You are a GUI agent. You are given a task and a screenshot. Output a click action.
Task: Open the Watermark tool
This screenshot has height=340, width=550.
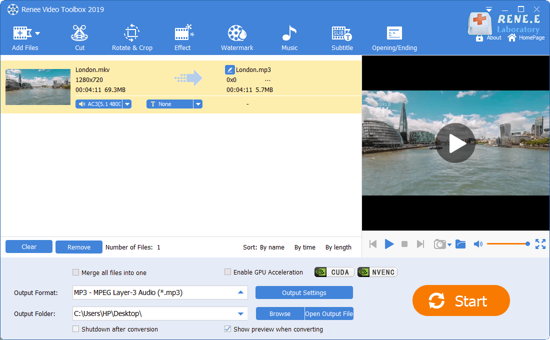237,38
